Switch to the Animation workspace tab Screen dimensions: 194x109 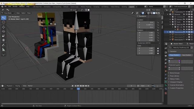47,7
